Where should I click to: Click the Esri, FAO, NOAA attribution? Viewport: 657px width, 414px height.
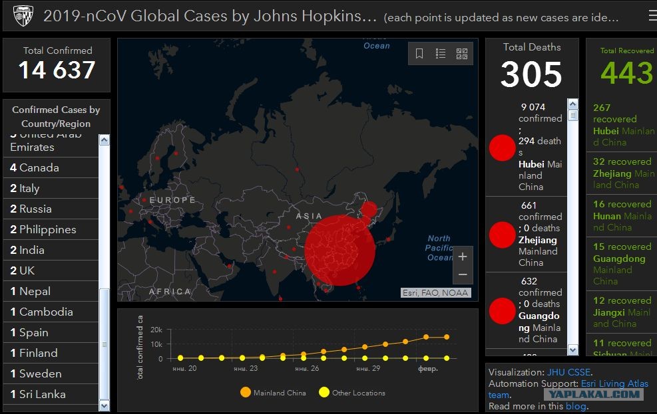point(435,293)
